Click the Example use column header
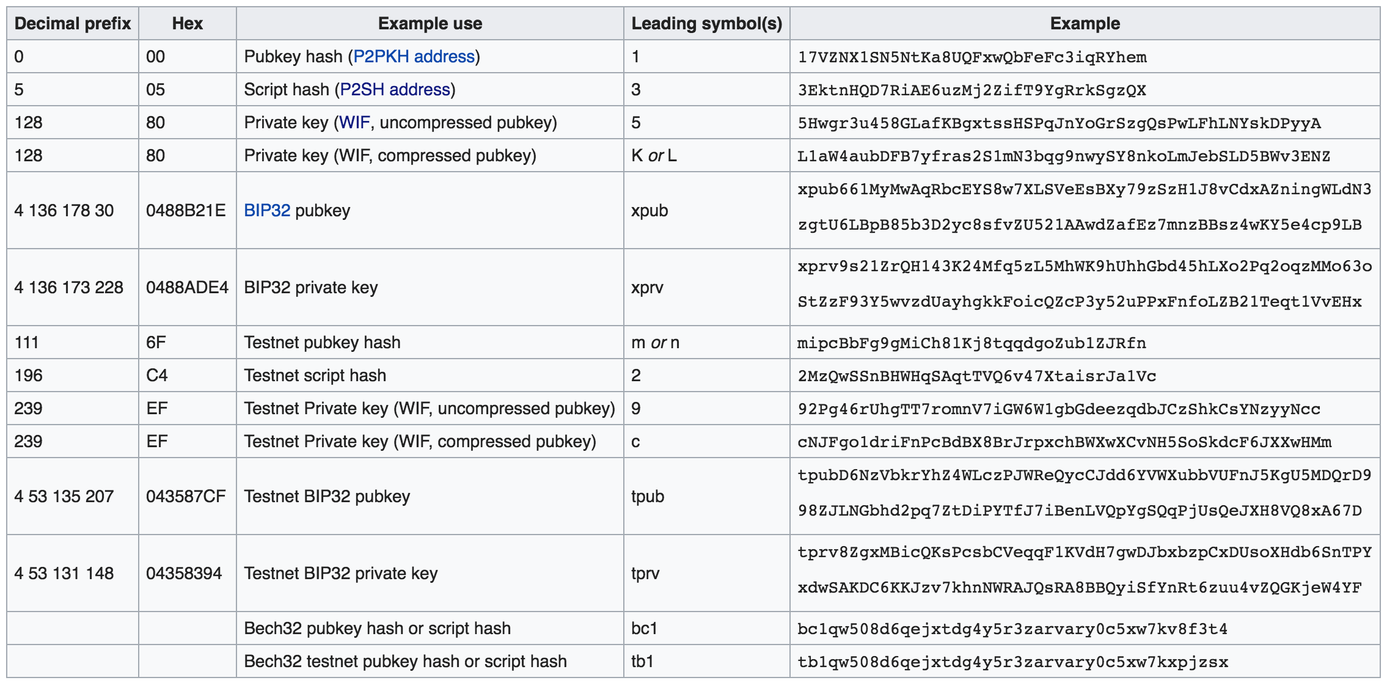The height and width of the screenshot is (683, 1387). (430, 24)
